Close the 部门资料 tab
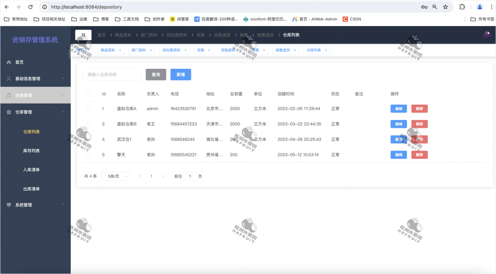 point(151,50)
